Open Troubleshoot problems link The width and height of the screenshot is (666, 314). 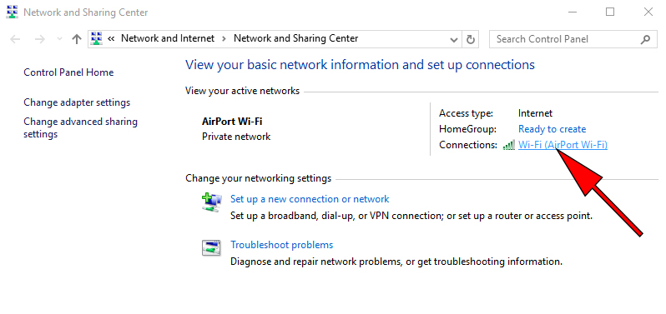281,245
